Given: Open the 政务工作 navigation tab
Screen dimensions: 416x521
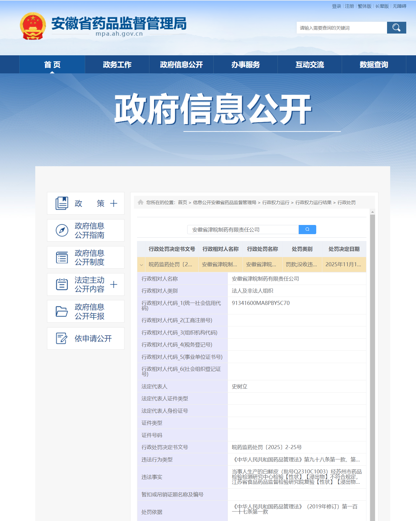Looking at the screenshot, I should coord(117,64).
